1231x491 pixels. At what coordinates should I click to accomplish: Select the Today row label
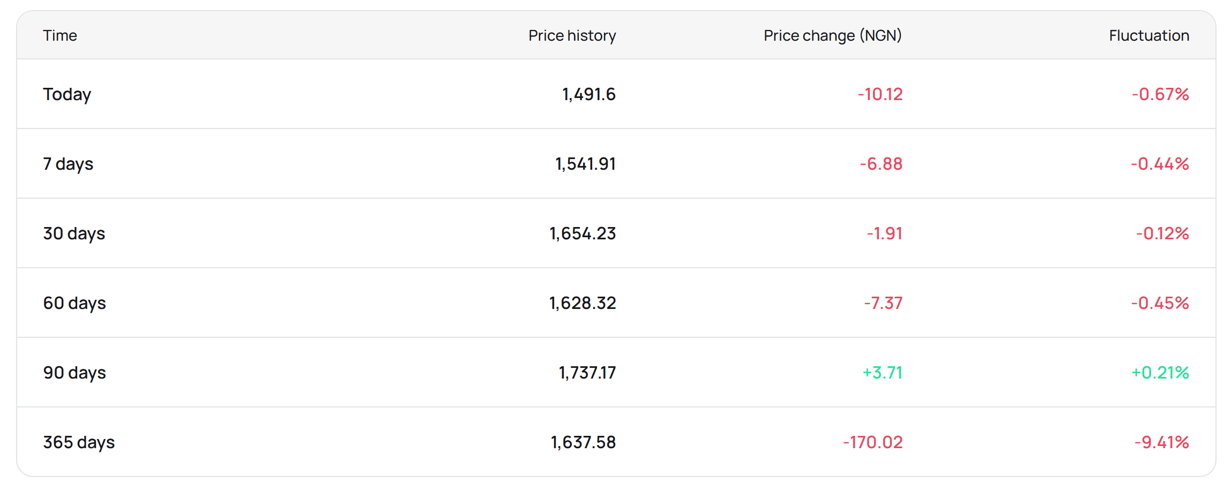67,94
